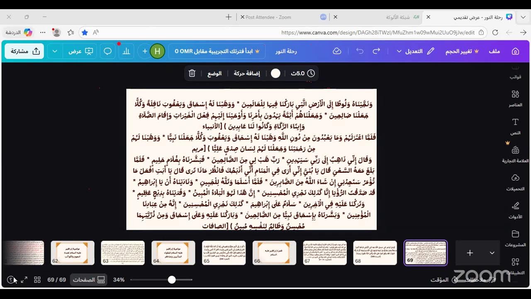Enter fullscreen with expand arrows icon
The image size is (531, 299).
[24, 280]
